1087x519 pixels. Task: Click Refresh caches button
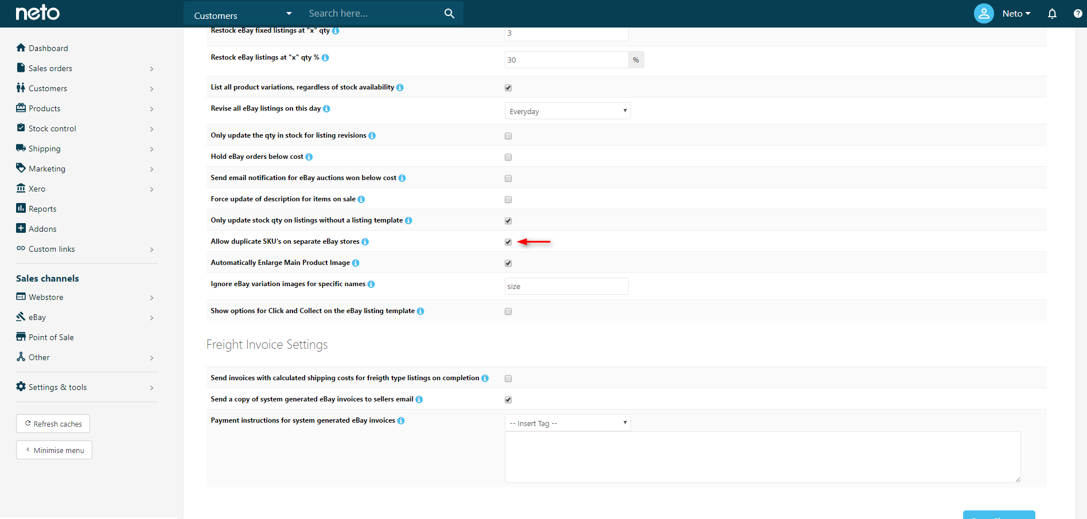coord(53,424)
